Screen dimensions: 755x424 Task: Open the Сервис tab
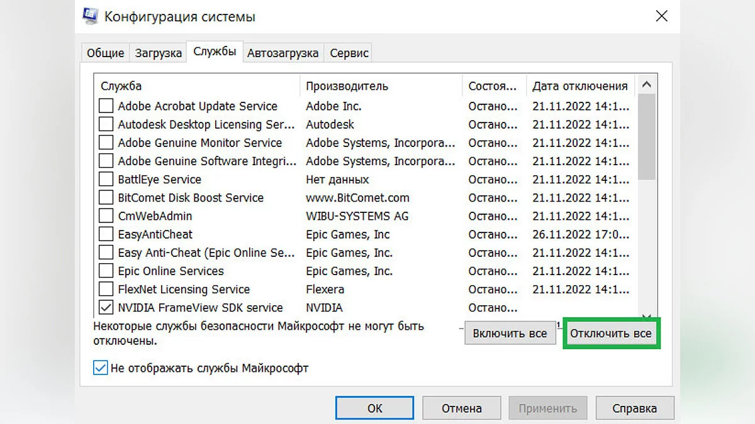point(349,53)
